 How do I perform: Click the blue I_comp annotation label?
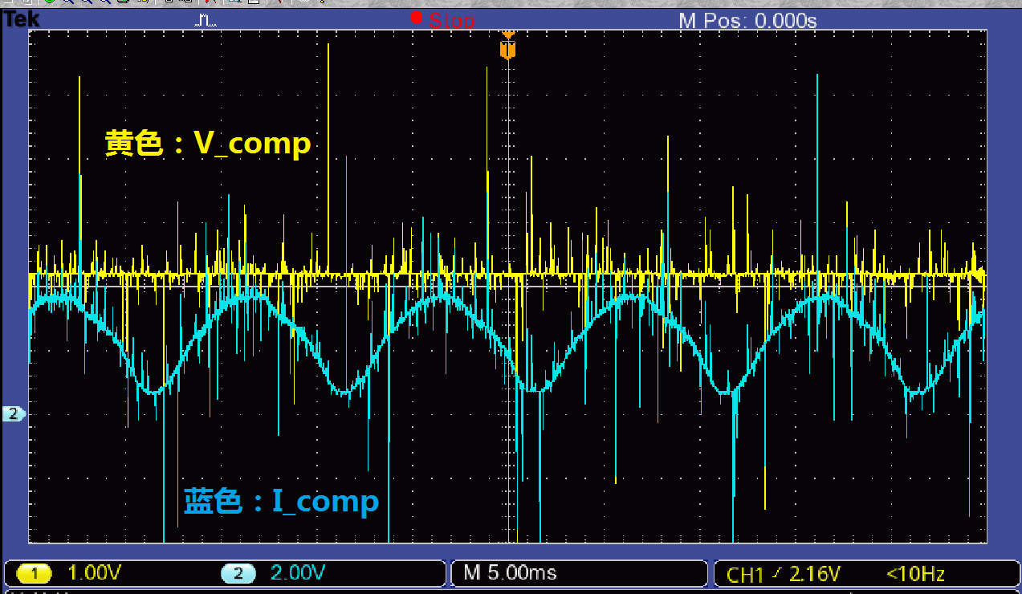[282, 501]
